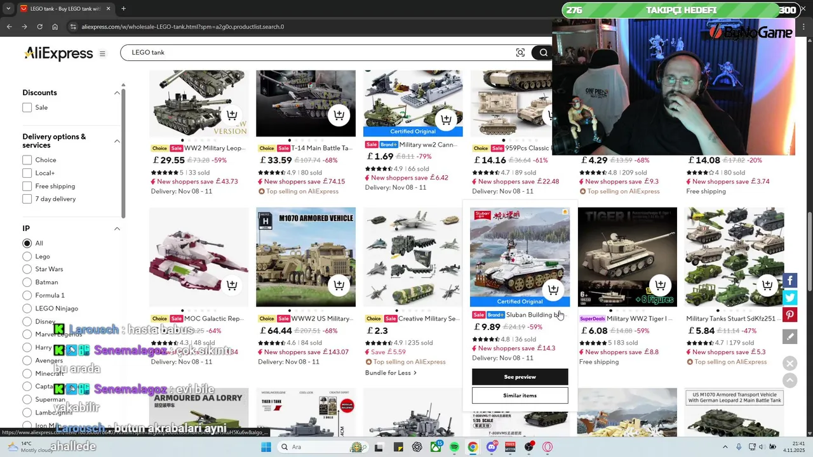View site information icon in address bar
The image size is (813, 457).
pyautogui.click(x=72, y=27)
